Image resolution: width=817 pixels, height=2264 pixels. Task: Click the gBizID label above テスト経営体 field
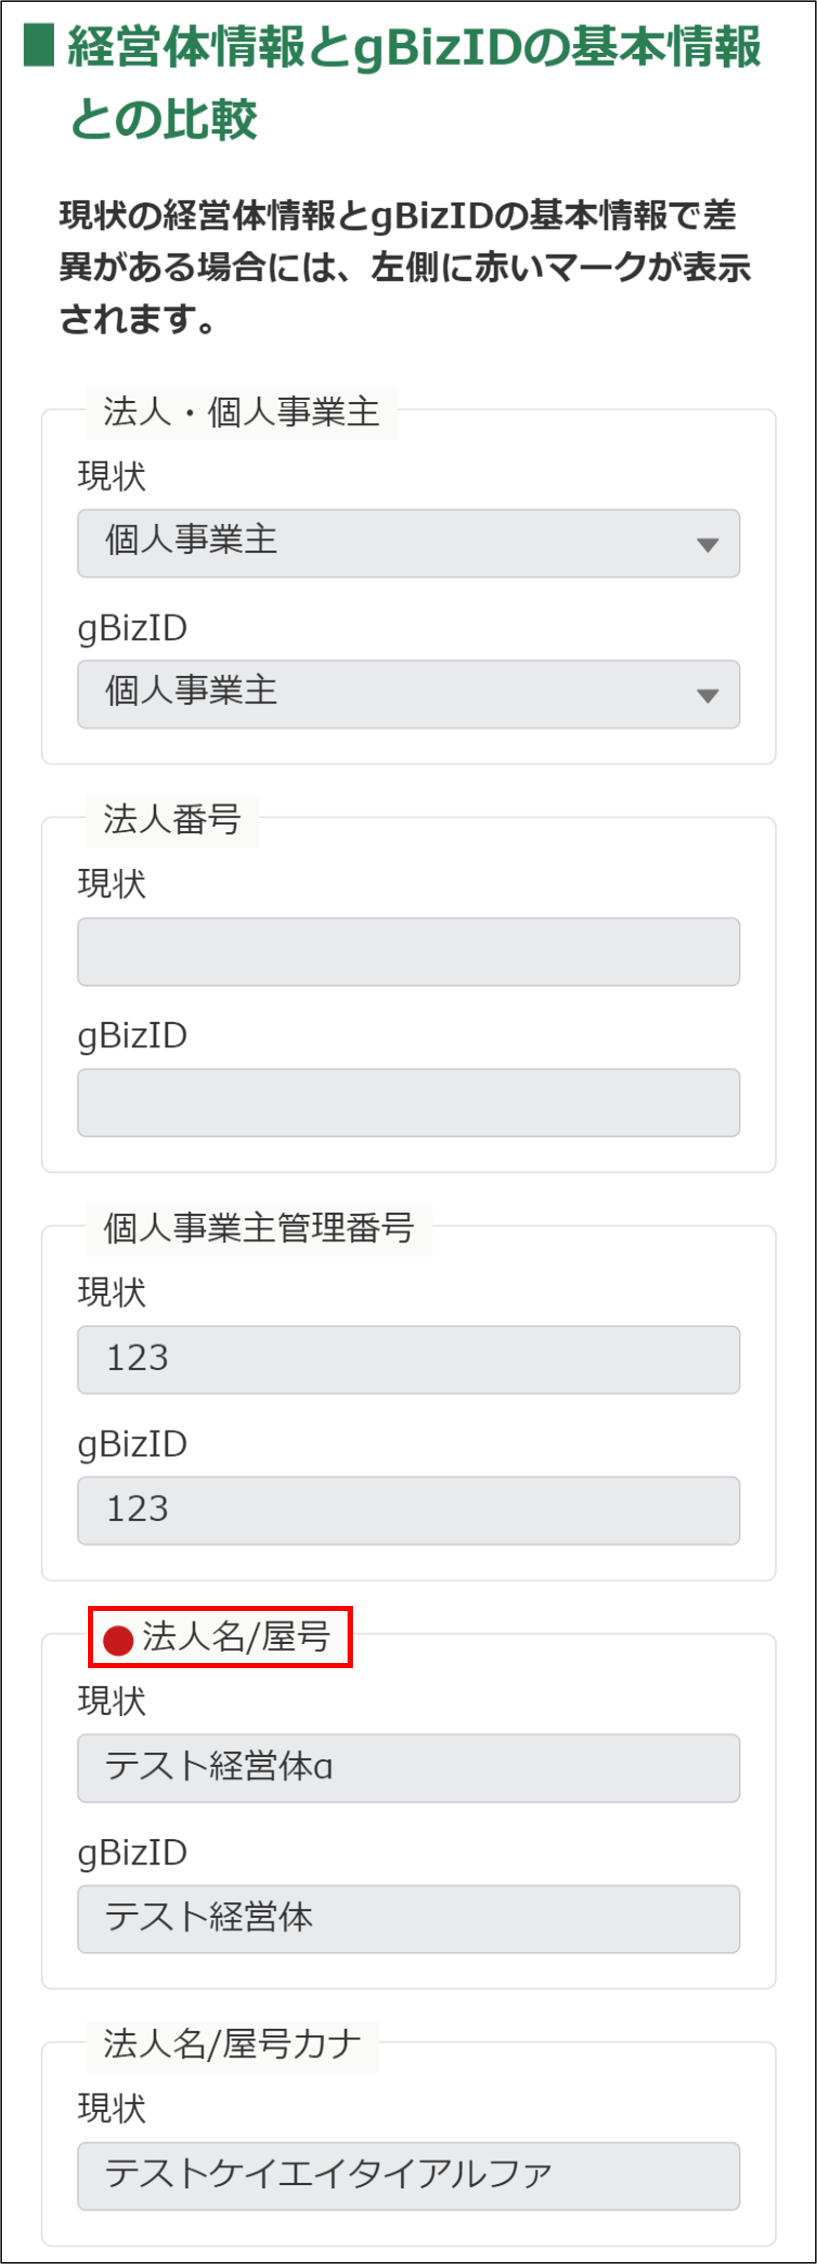point(133,1852)
